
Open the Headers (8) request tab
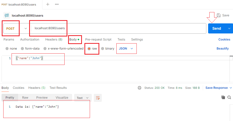[54, 39]
